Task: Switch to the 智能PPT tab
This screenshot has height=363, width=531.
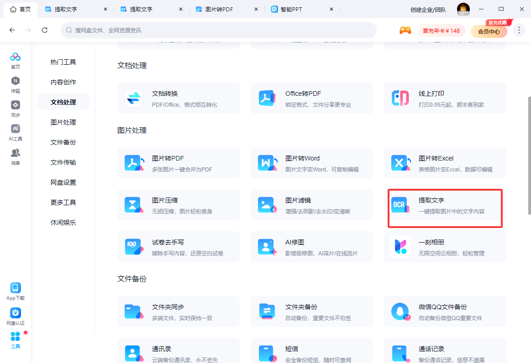Action: [x=291, y=9]
